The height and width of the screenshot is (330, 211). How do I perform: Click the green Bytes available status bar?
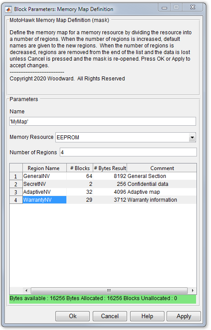pos(102,299)
